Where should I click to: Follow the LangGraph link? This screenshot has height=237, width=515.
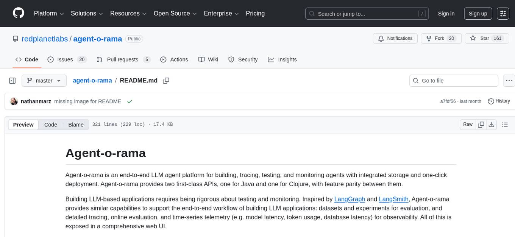tap(349, 199)
